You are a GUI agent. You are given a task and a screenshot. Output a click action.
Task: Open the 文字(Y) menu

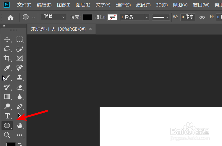coord(103,5)
